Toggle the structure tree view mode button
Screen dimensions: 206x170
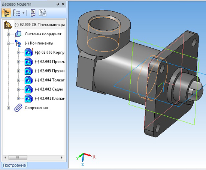click(6, 13)
